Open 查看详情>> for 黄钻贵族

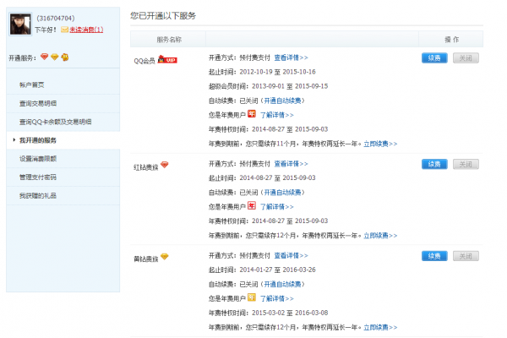point(291,256)
